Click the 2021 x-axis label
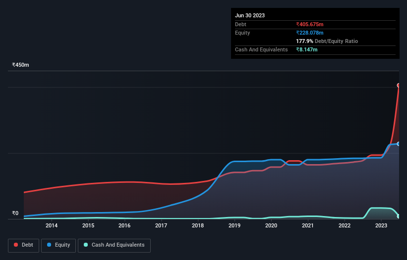This screenshot has width=407, height=260. pyautogui.click(x=308, y=225)
